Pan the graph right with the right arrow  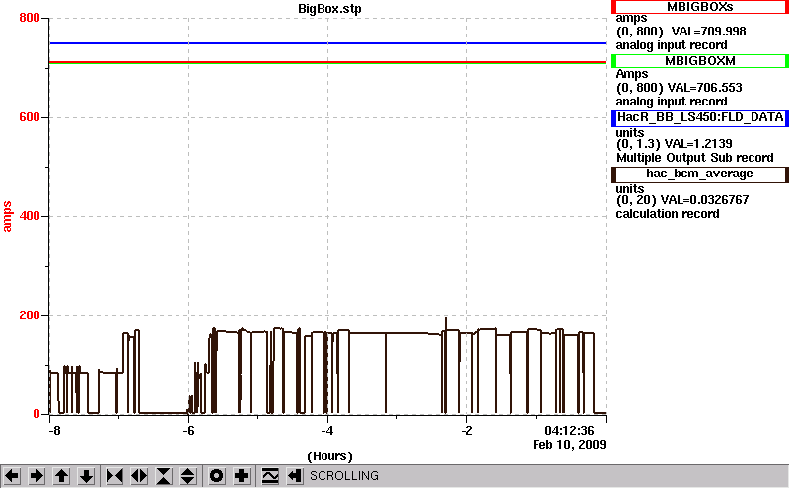[36, 476]
